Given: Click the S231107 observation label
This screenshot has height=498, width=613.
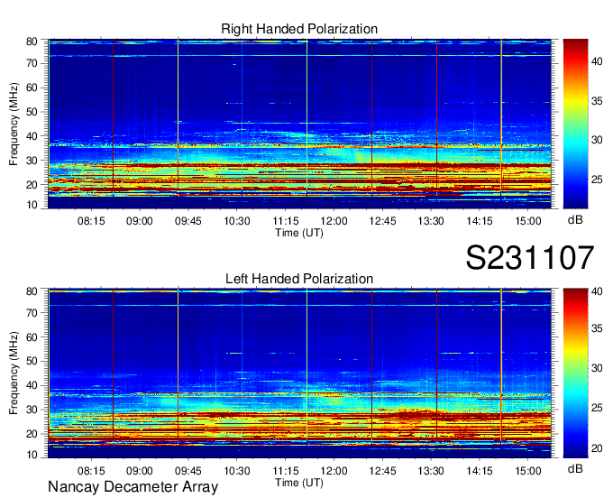Looking at the screenshot, I should point(530,257).
